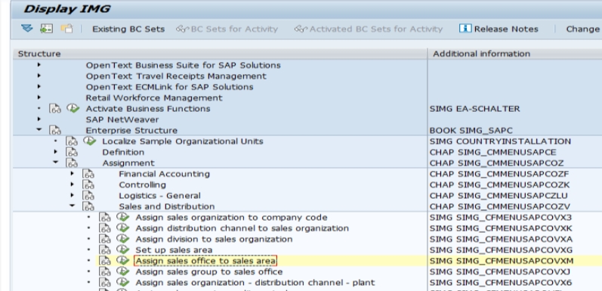
Task: Open documentation icon for Localize Sample Organizational Units
Action: click(x=72, y=141)
